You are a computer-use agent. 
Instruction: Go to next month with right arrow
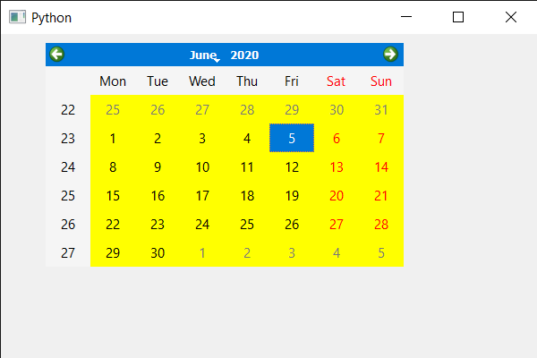390,54
